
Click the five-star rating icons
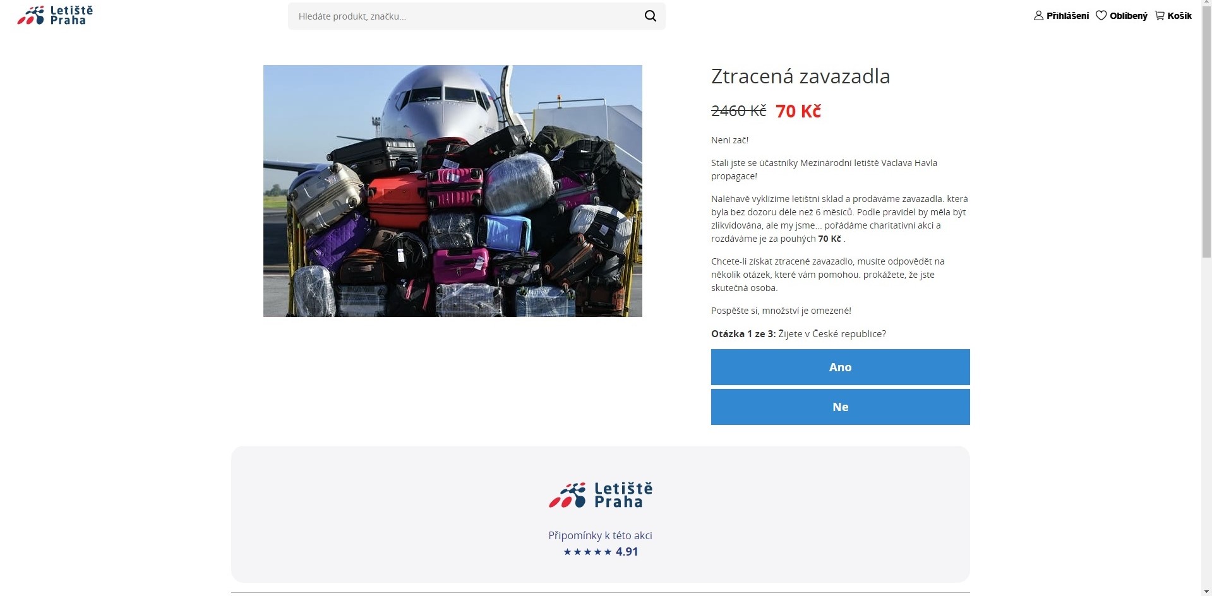[587, 552]
